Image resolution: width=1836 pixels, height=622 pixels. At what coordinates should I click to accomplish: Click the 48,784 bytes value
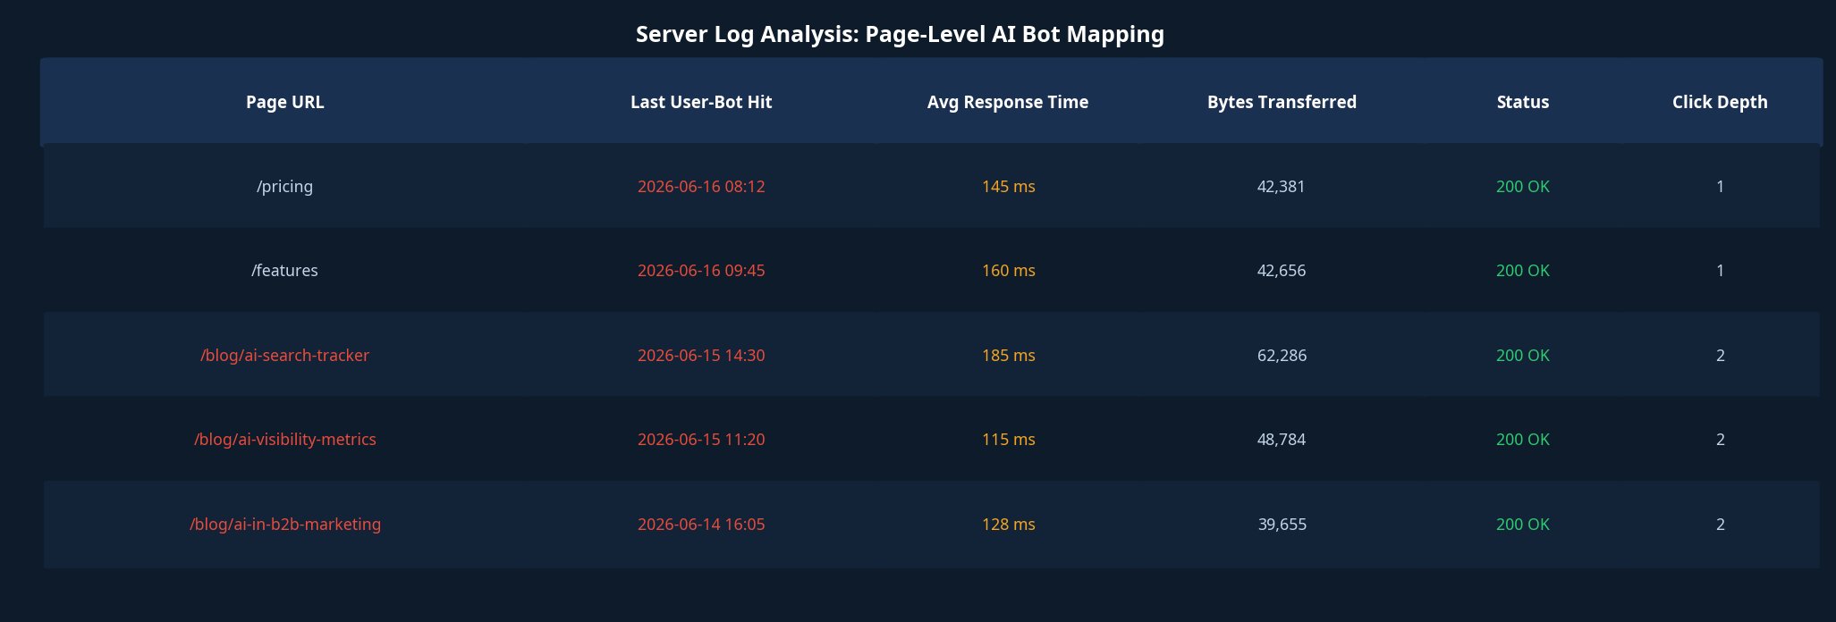coord(1282,440)
